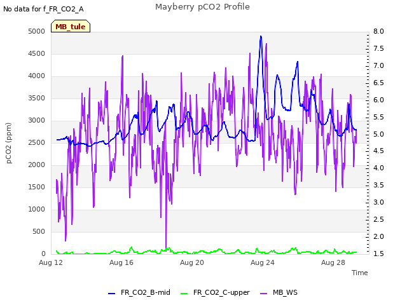Click the 3000 left axis tick label

(x=37, y=120)
